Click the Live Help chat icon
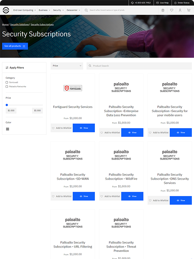This screenshot has height=259, width=194. pyautogui.click(x=157, y=3)
